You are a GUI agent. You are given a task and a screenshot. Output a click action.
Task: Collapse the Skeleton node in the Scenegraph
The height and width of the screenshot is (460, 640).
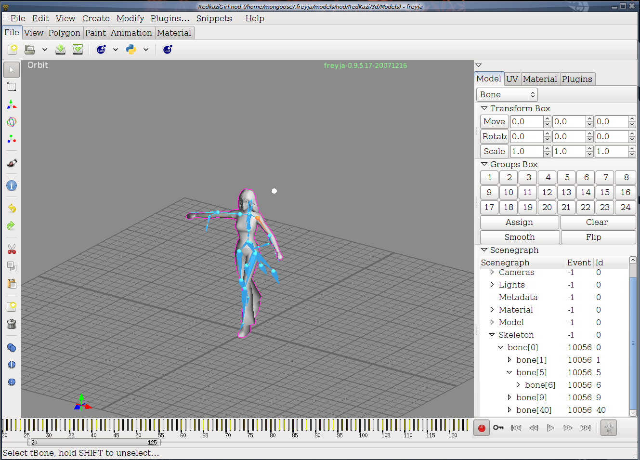pos(492,335)
